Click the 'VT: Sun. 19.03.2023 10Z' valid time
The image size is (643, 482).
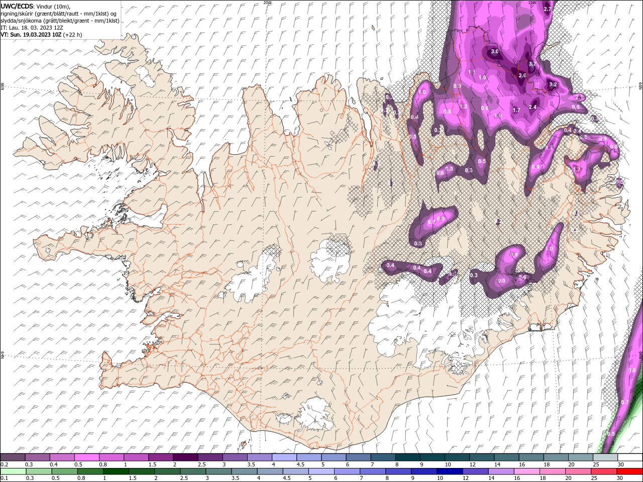pyautogui.click(x=31, y=35)
